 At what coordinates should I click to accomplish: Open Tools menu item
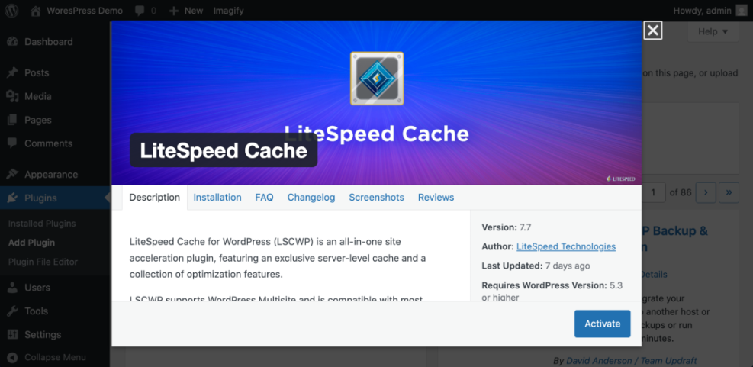pos(37,311)
